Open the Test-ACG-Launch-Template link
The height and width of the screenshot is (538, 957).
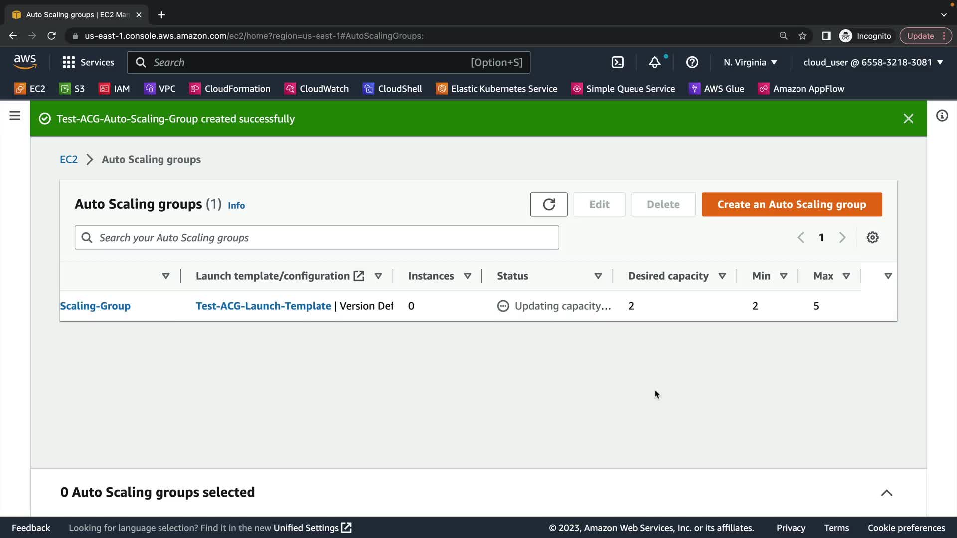click(263, 306)
